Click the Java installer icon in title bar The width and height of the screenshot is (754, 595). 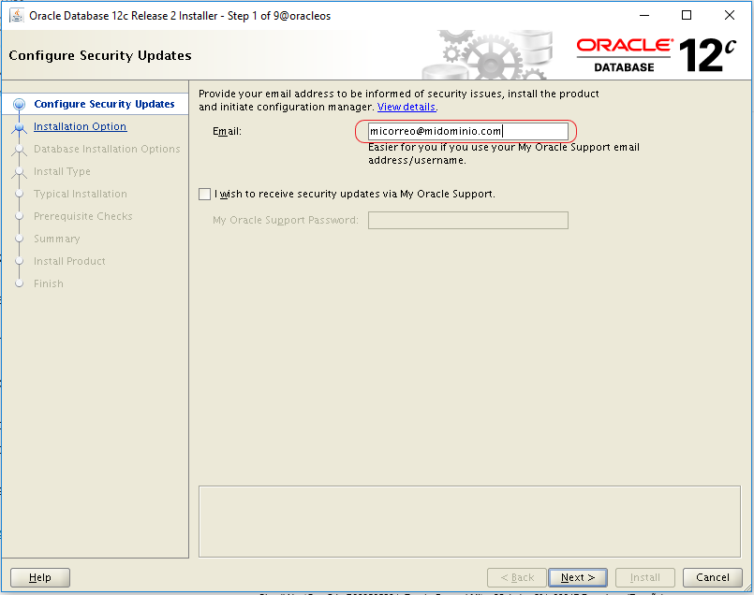16,15
